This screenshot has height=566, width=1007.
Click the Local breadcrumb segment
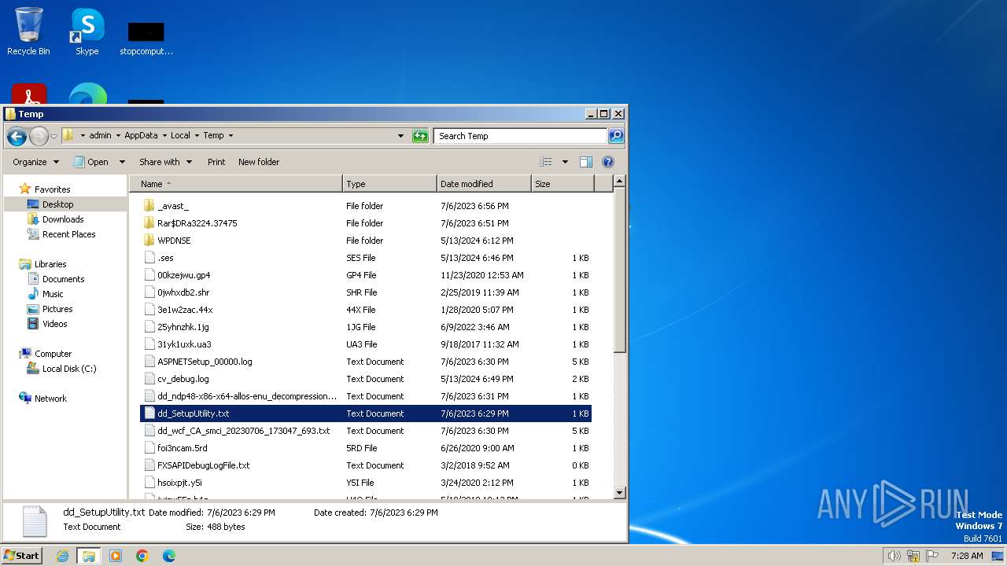point(180,135)
